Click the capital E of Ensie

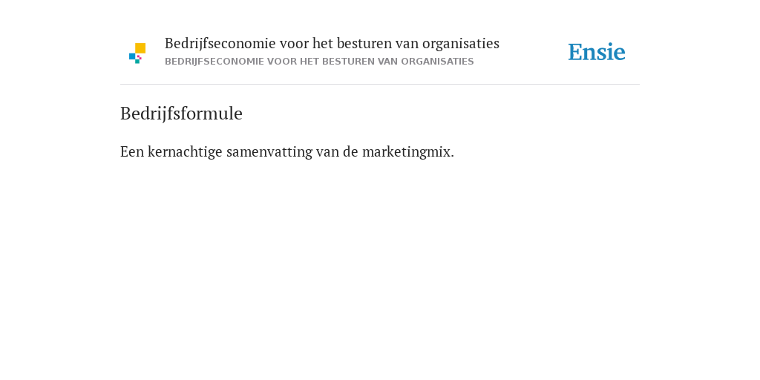(x=575, y=52)
